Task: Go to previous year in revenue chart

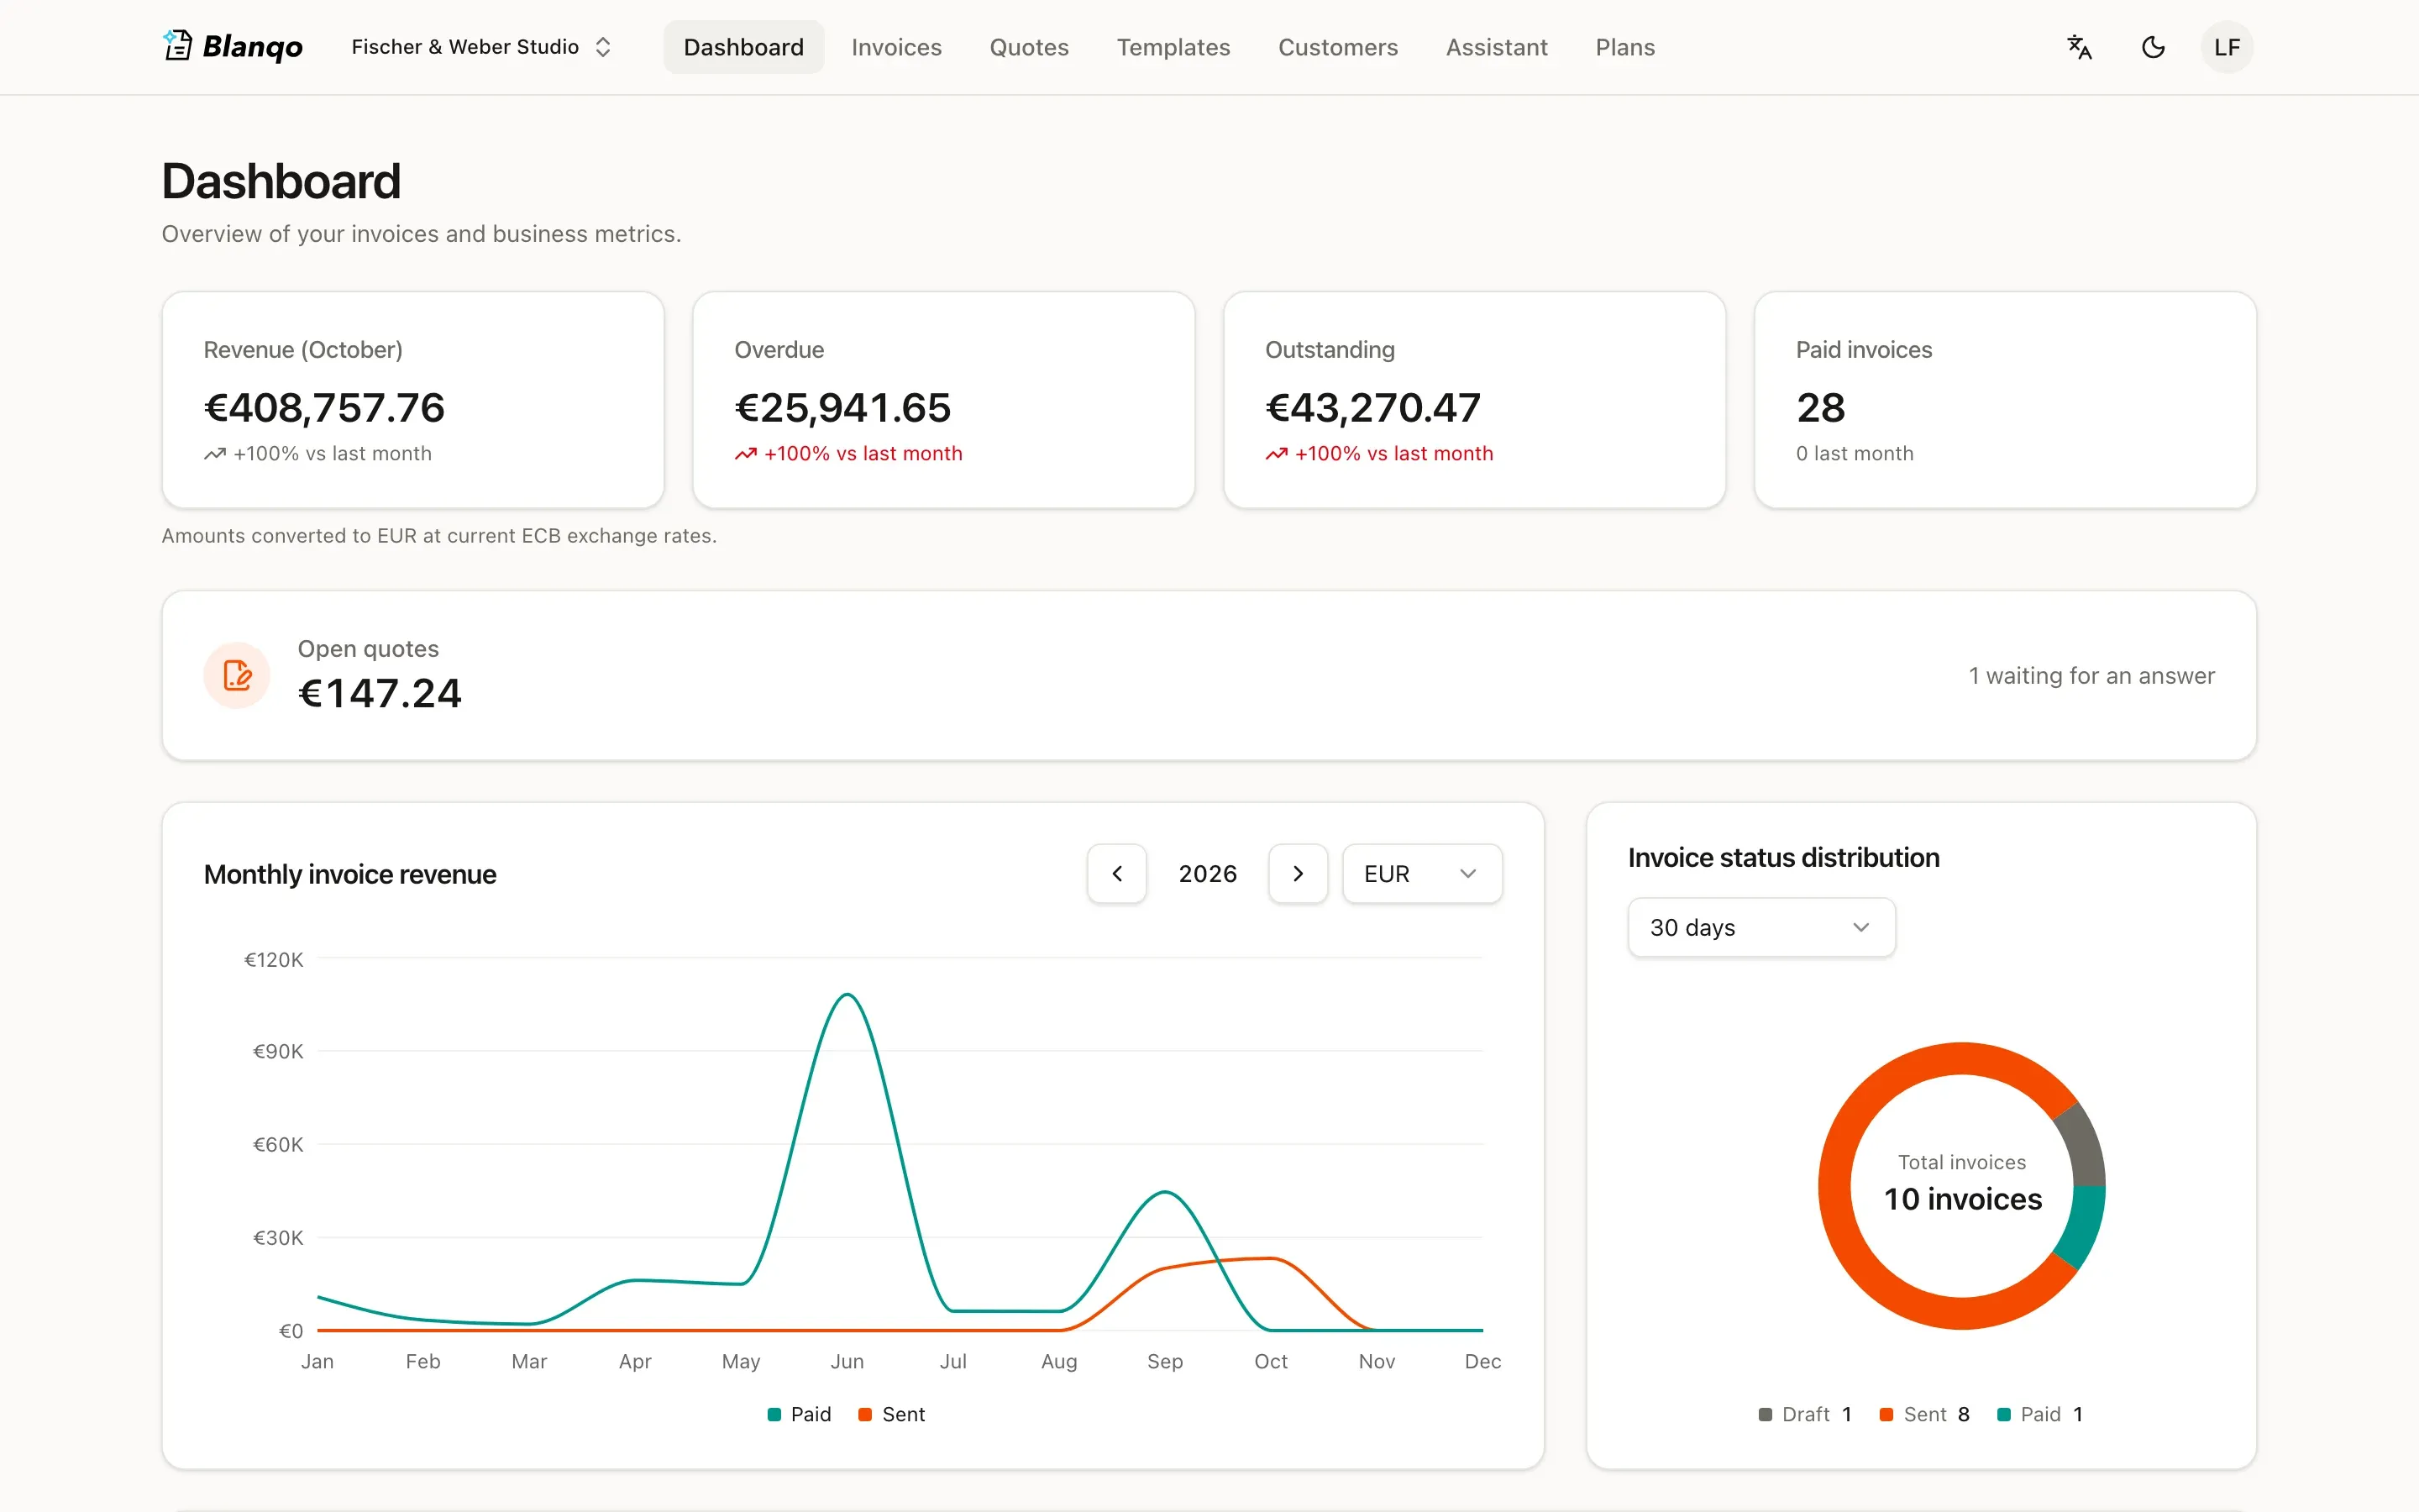Action: coord(1116,874)
